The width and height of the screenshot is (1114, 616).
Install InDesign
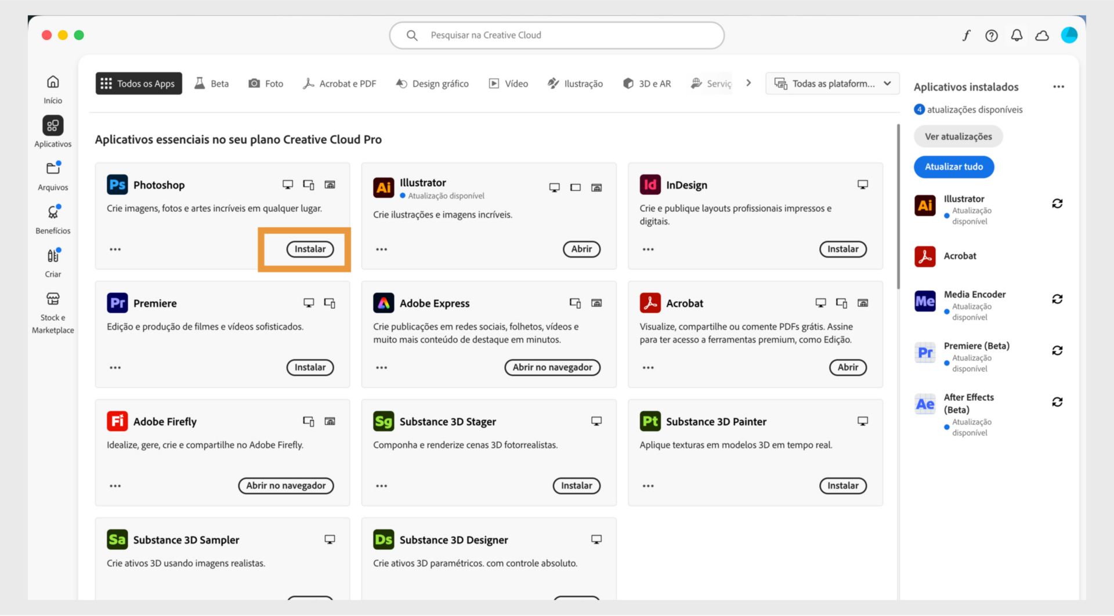842,249
